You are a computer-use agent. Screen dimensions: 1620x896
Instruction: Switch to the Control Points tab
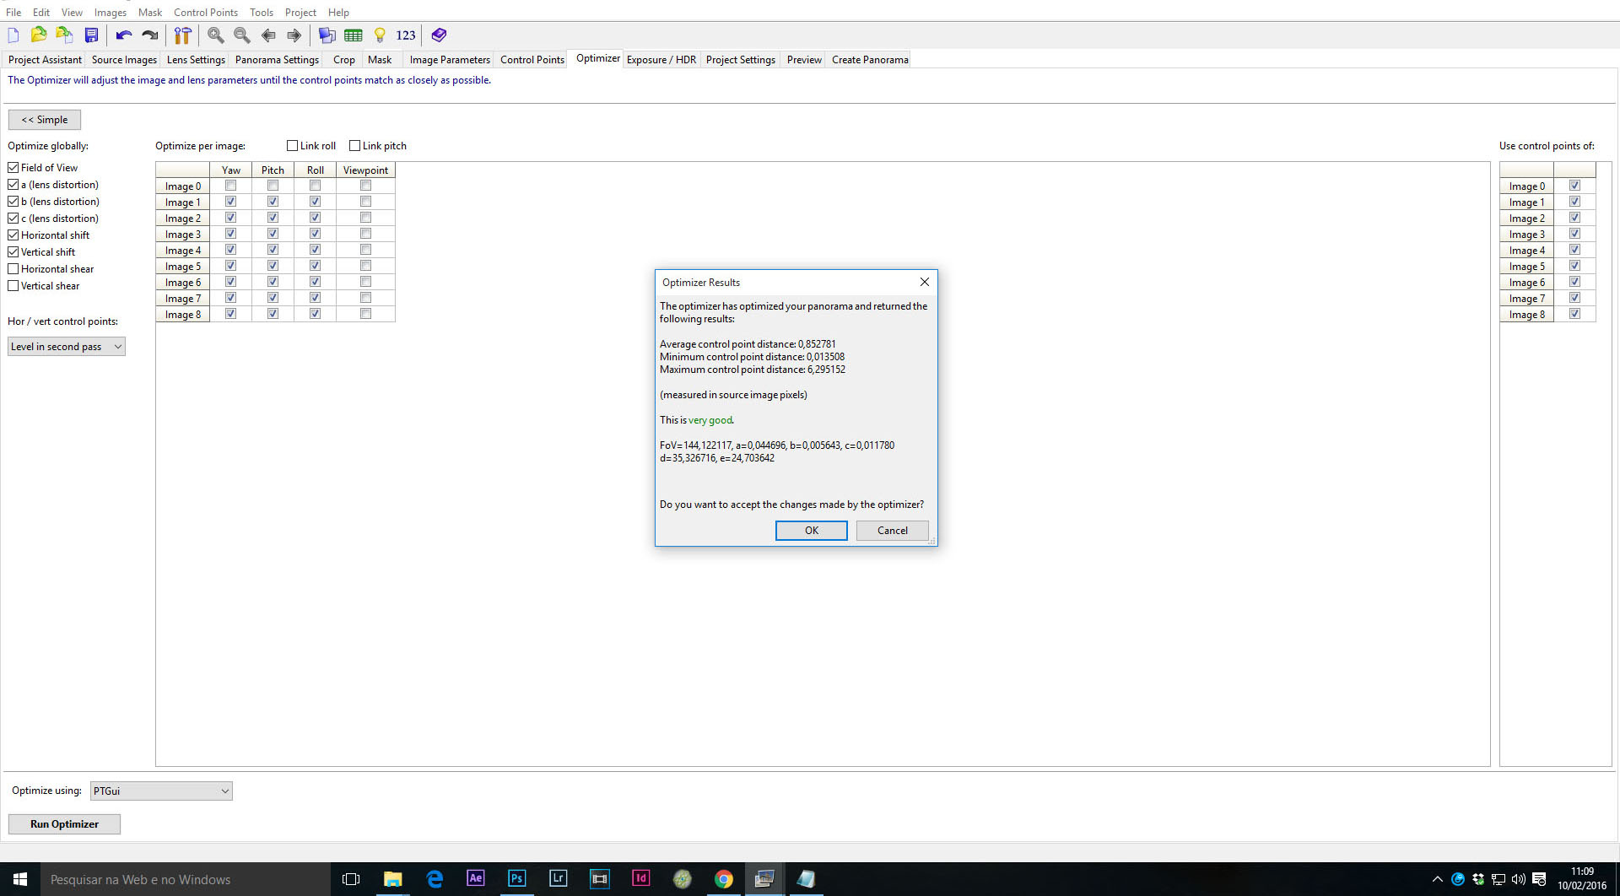[532, 60]
